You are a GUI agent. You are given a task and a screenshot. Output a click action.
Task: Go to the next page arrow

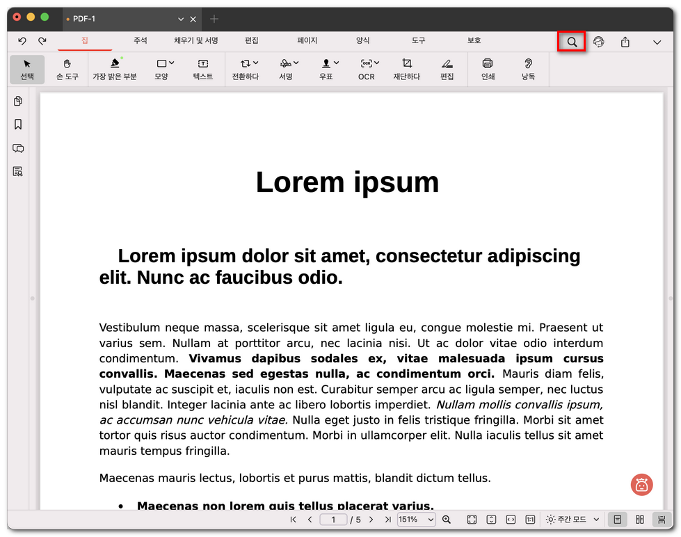point(371,520)
